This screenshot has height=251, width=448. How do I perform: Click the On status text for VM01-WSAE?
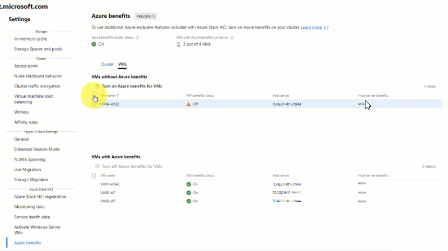click(195, 184)
